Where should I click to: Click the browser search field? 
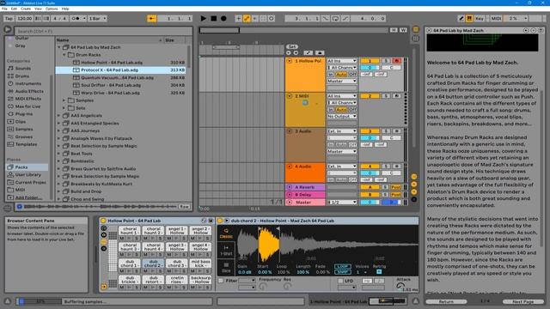tap(103, 31)
